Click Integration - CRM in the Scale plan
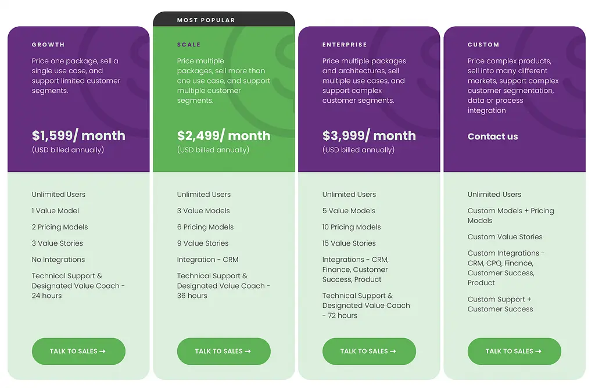 207,260
